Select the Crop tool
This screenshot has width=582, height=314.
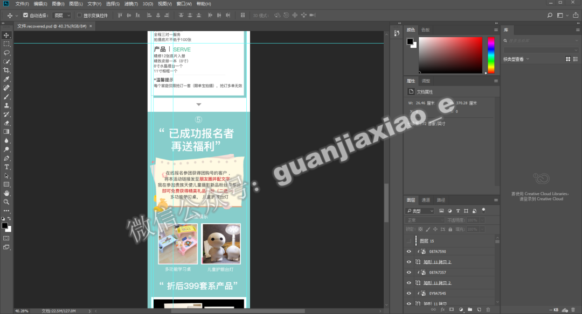6,70
